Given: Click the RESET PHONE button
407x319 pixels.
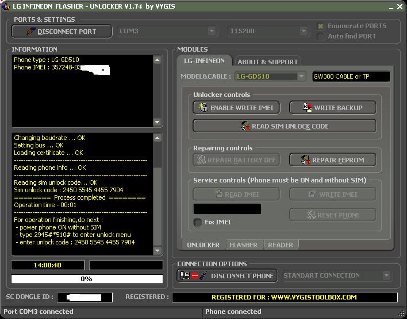Looking at the screenshot, I should (333, 215).
